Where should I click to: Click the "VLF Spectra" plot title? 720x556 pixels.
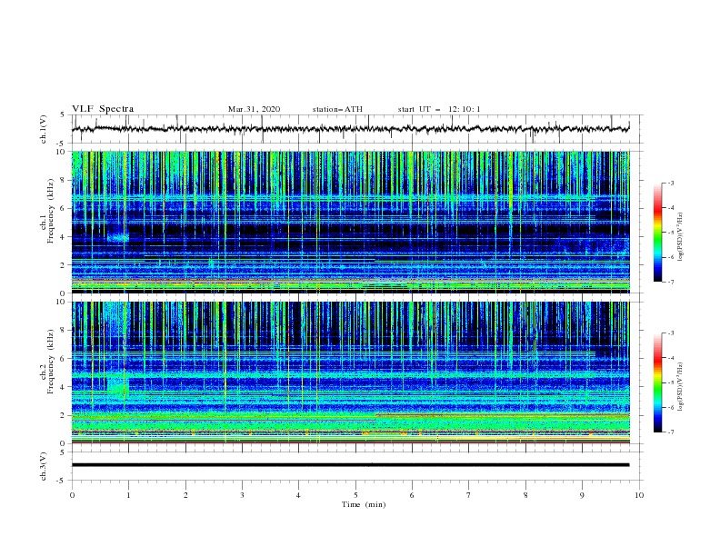(x=103, y=109)
